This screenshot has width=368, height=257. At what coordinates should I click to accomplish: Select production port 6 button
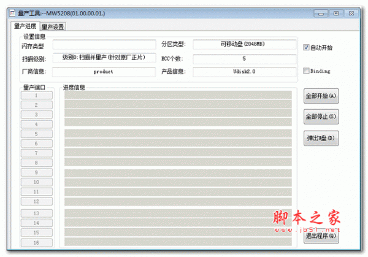(37, 144)
